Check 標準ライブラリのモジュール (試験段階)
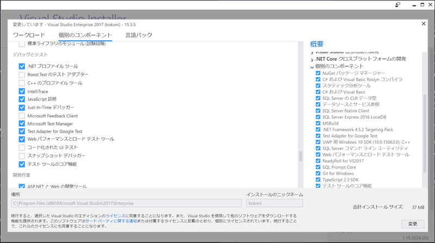Image resolution: width=435 pixels, height=243 pixels. [x=22, y=44]
